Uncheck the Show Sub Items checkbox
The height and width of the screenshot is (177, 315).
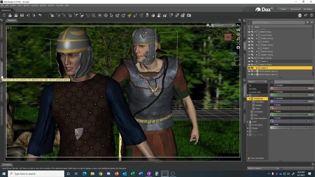[249, 158]
